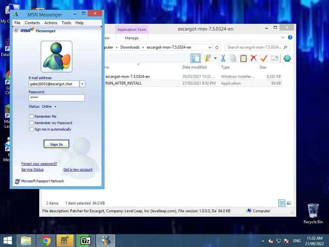329x247 pixels.
Task: Click the orange checkmark toolbar icon
Action: (264, 58)
